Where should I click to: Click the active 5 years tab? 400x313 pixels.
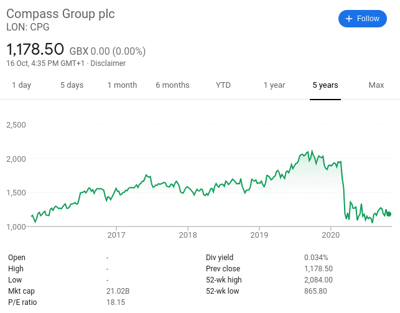(x=325, y=85)
